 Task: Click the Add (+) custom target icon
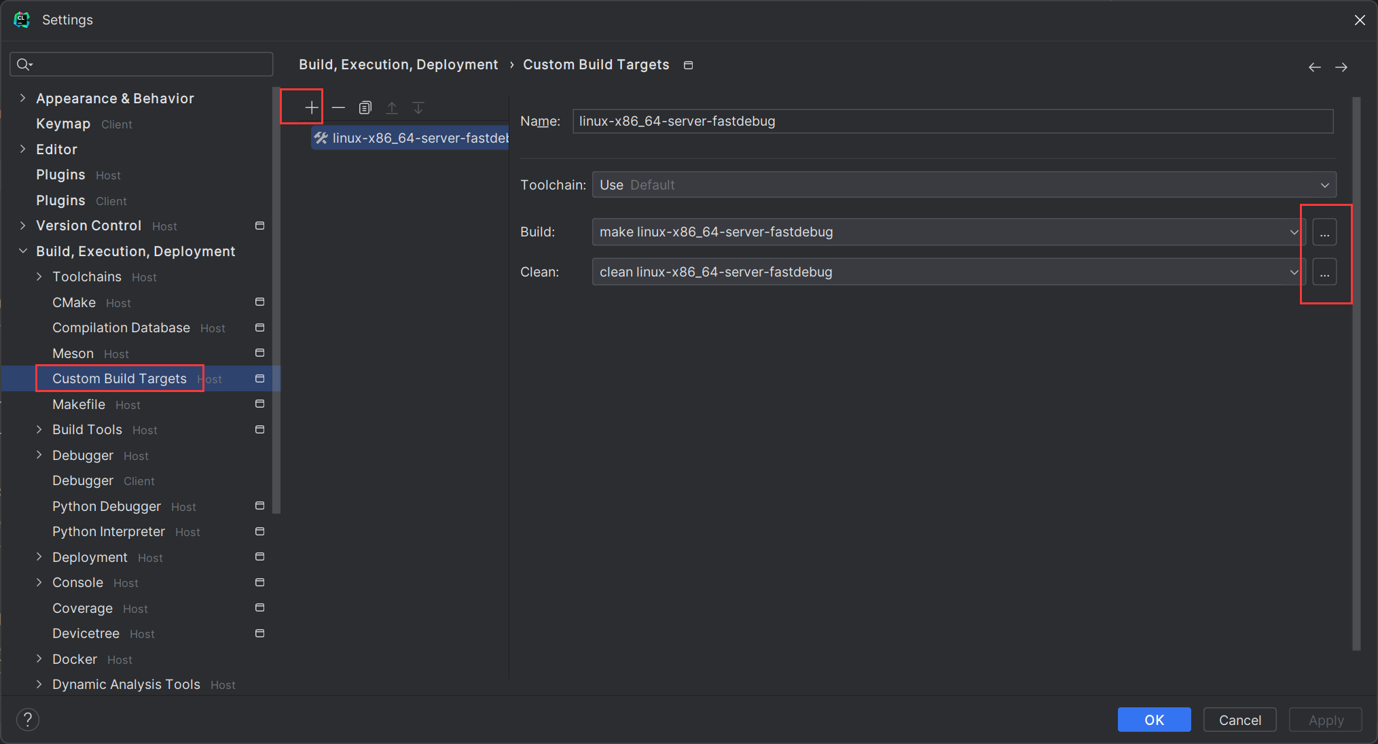[311, 107]
